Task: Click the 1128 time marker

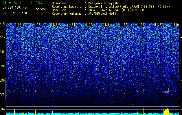Action: point(141,25)
